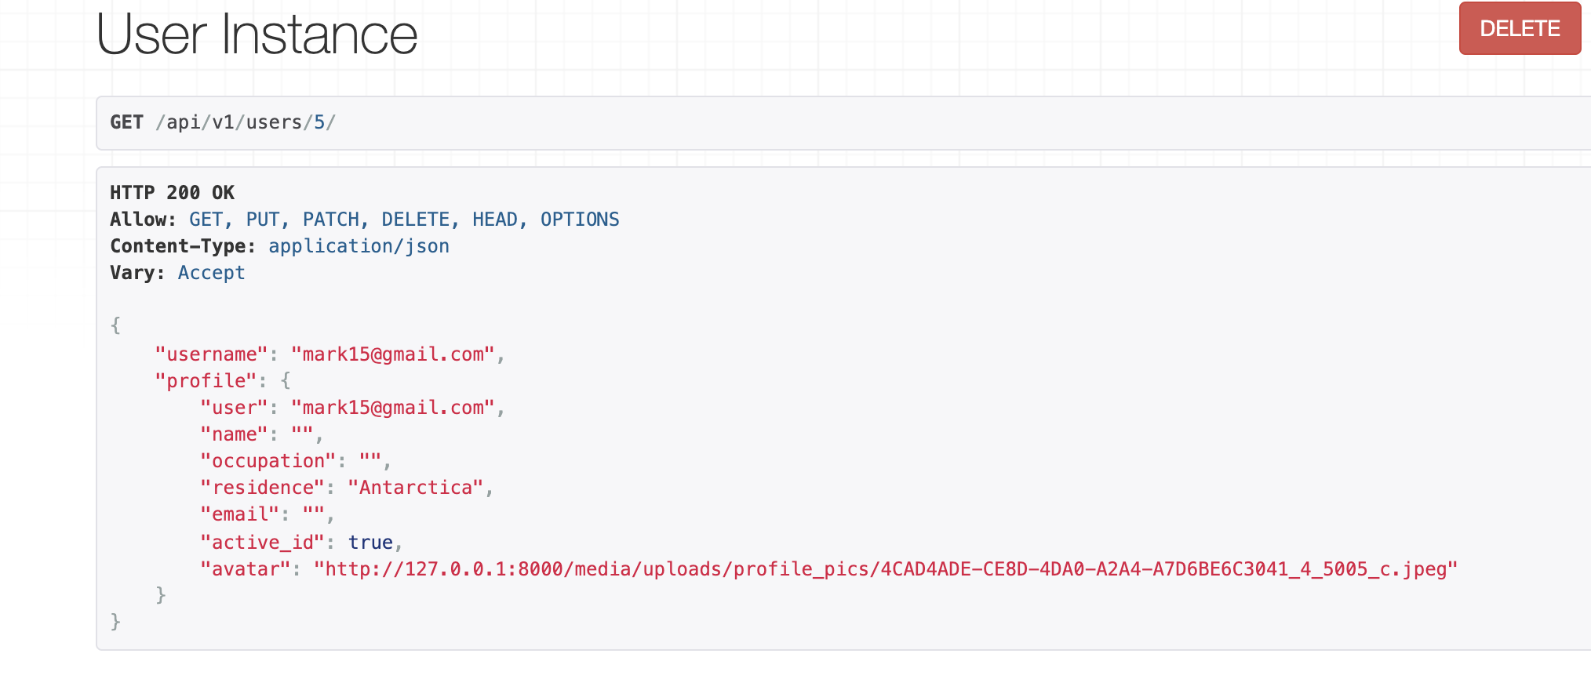The height and width of the screenshot is (679, 1591).
Task: Select the username value "mark15@gmail.com"
Action: (393, 354)
